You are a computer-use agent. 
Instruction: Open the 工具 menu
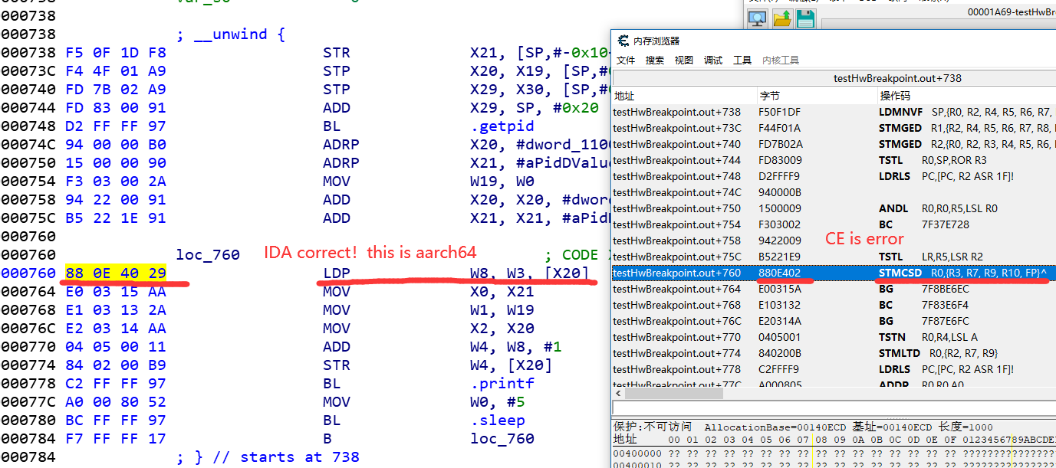(742, 59)
